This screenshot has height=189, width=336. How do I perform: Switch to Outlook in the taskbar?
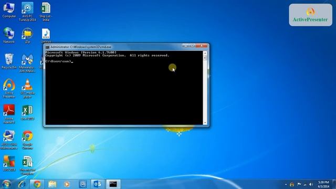[x=98, y=184]
